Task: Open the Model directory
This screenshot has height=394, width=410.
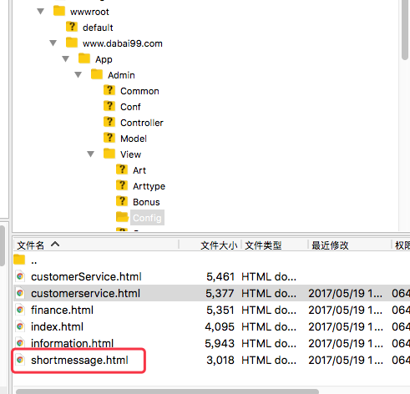Action: 134,139
